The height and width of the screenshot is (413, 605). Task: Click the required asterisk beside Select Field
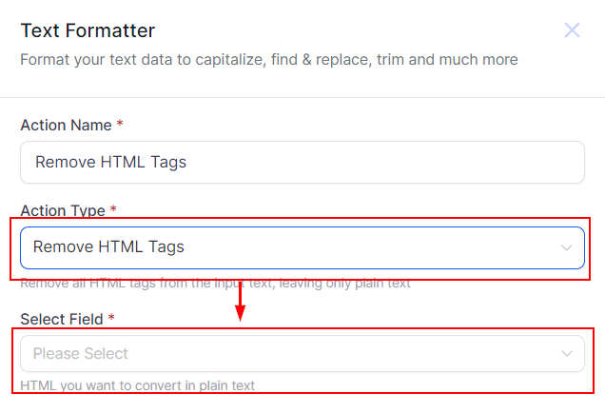click(111, 319)
